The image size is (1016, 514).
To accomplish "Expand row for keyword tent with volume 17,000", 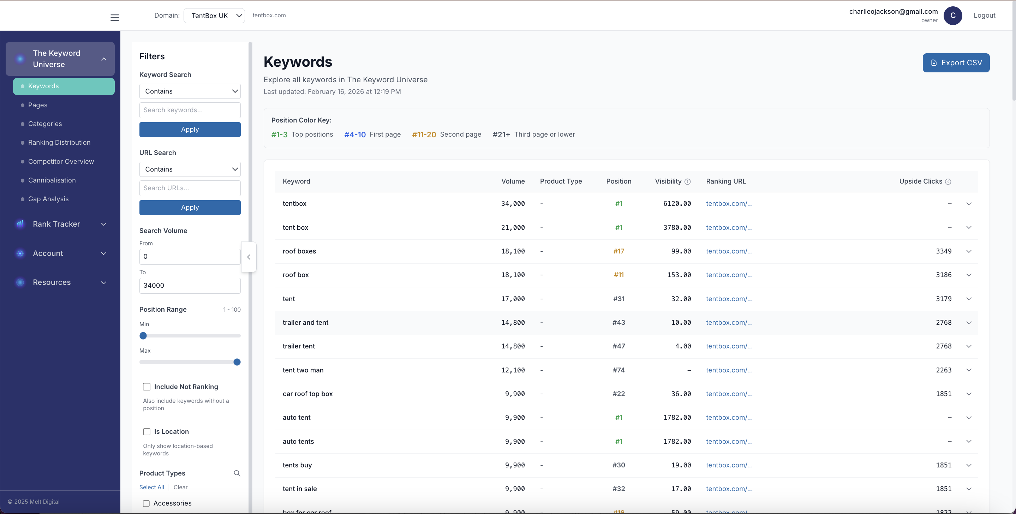I will coord(969,299).
